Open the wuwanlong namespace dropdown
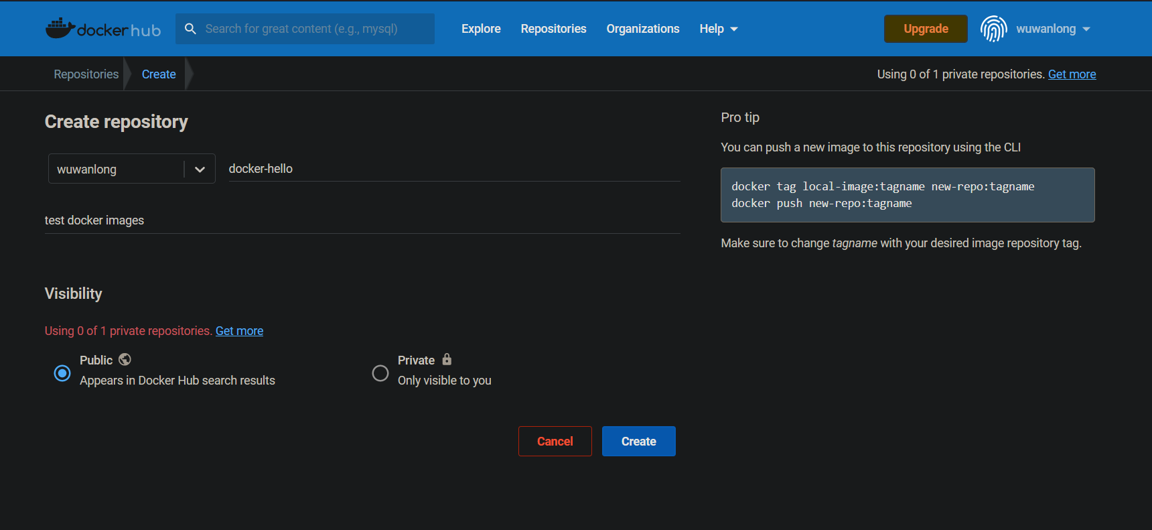Screen dimensions: 1152x530 (132, 169)
